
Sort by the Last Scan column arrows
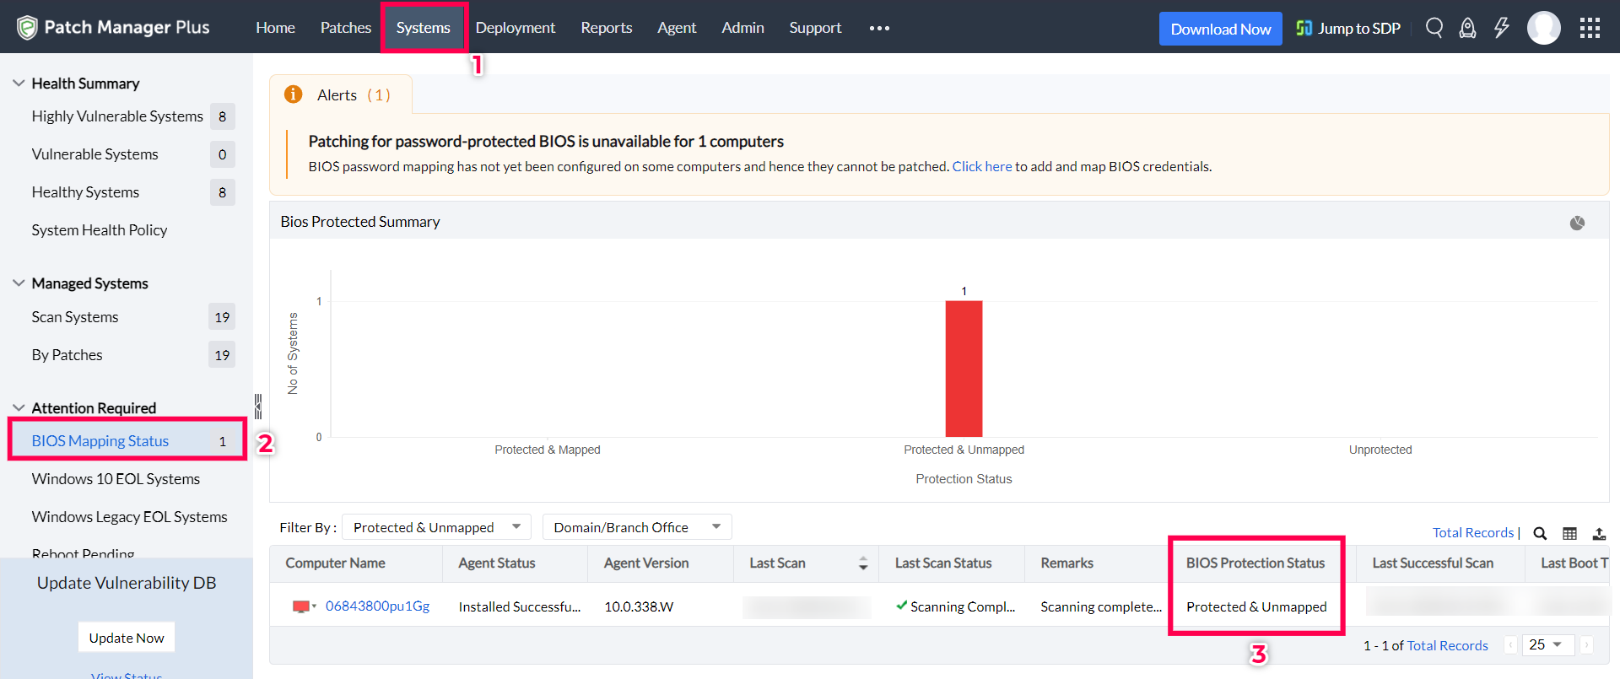point(862,563)
